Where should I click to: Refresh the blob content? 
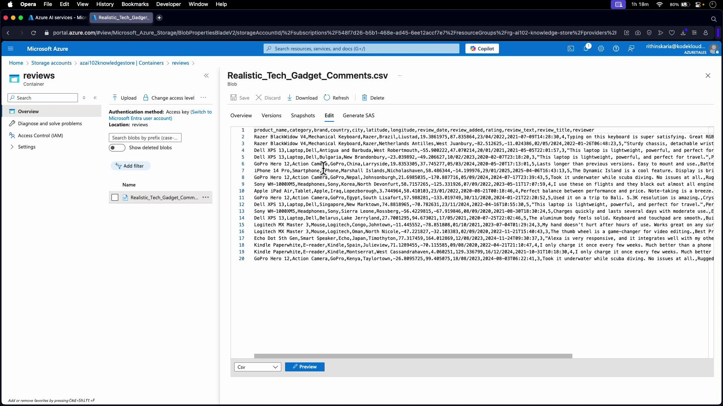click(336, 97)
